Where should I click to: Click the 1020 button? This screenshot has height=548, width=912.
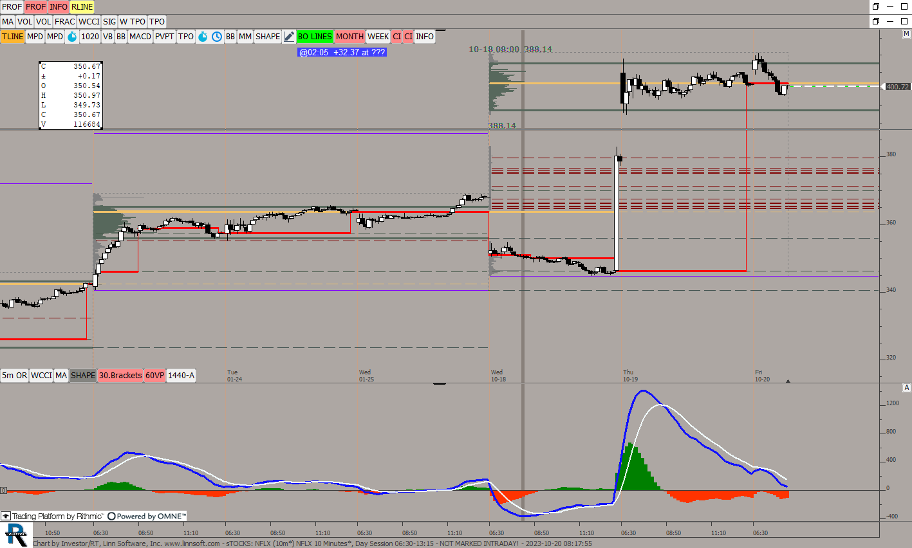tap(90, 37)
